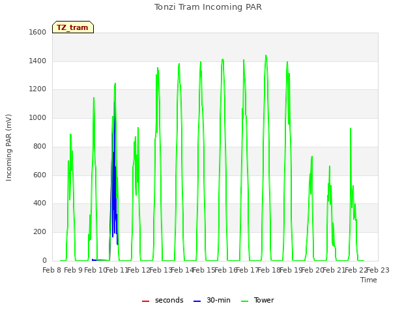Click the Feb 13 date label
The width and height of the screenshot is (417, 313).
(x=160, y=270)
